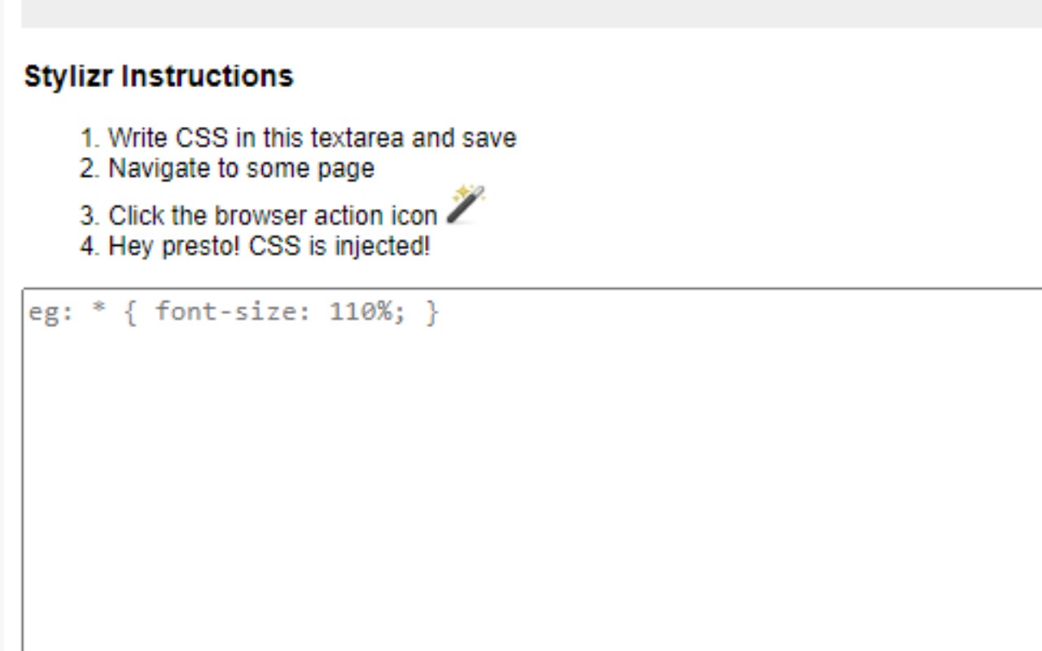This screenshot has width=1042, height=651.
Task: Click the gray bar at the top of the page
Action: [x=529, y=13]
